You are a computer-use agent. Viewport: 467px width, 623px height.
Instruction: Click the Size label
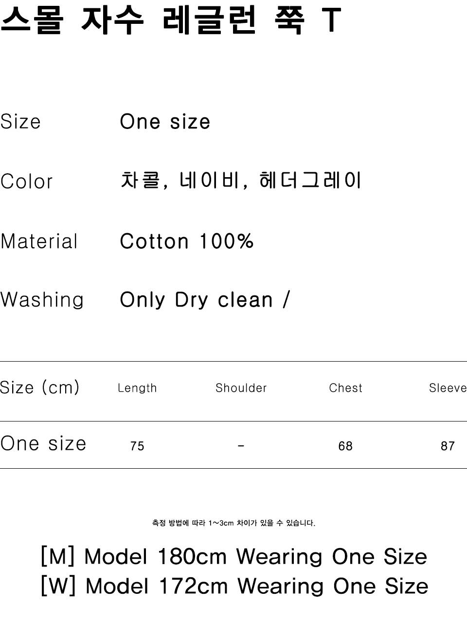[x=20, y=122]
